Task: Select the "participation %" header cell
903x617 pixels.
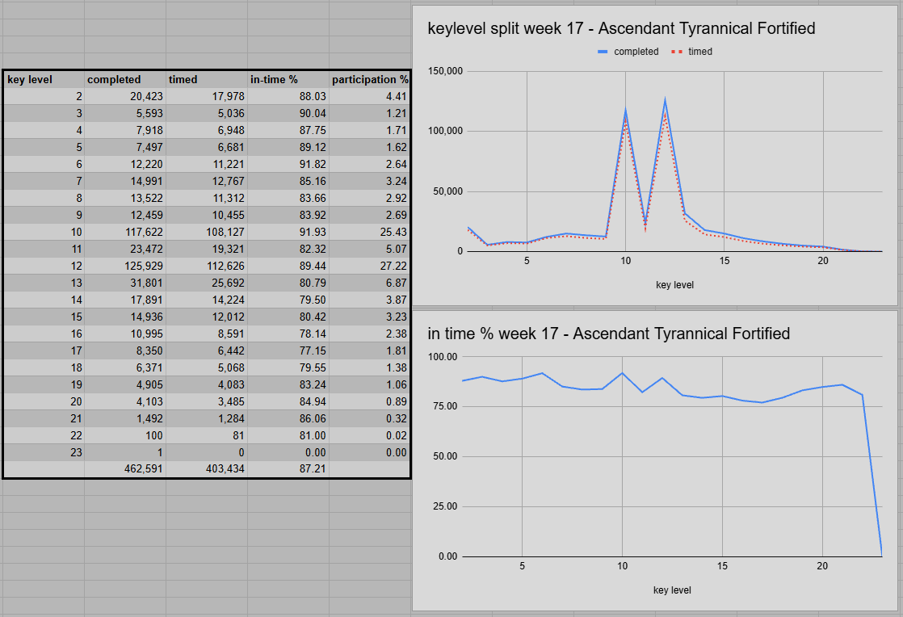Action: [369, 79]
